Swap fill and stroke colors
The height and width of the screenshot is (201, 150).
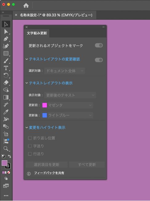9,156
